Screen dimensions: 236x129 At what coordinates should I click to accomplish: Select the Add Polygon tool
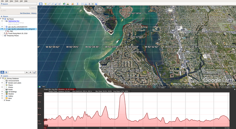[49, 4]
